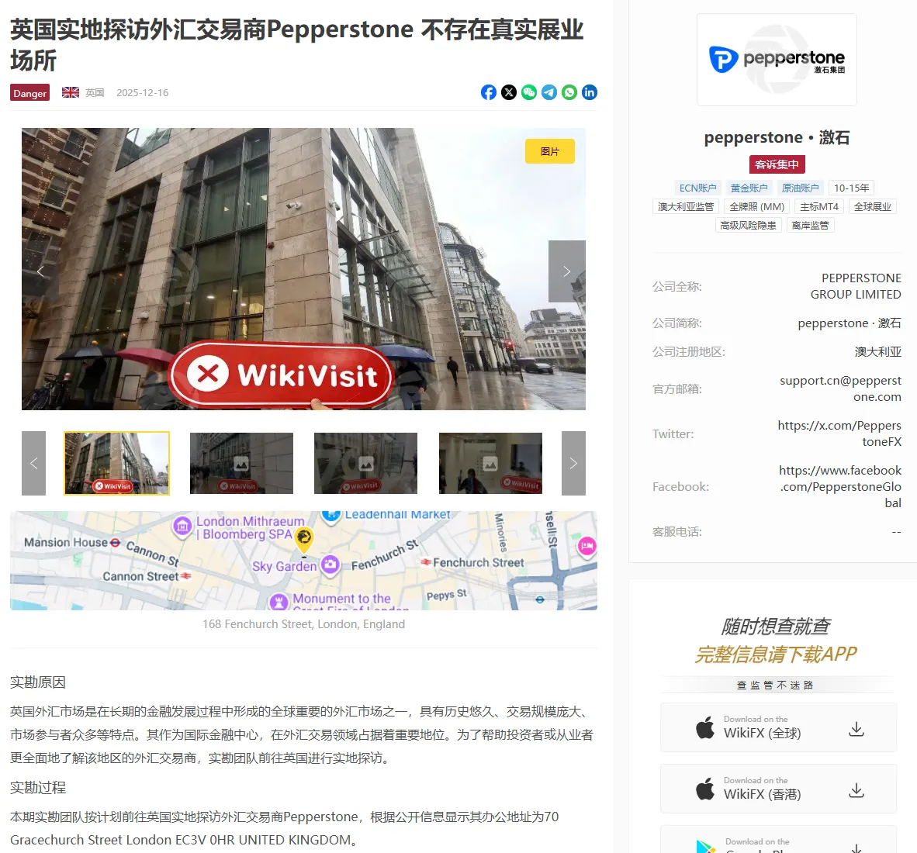Image resolution: width=917 pixels, height=853 pixels.
Task: Click the 澳大利亚监管 tag
Action: (686, 206)
